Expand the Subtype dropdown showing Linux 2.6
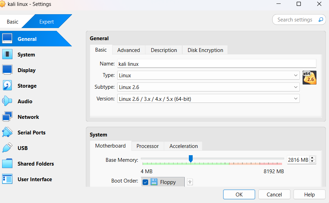 click(x=208, y=87)
